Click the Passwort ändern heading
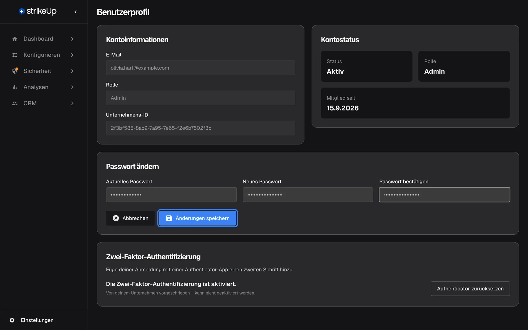Image resolution: width=528 pixels, height=330 pixels. point(132,167)
